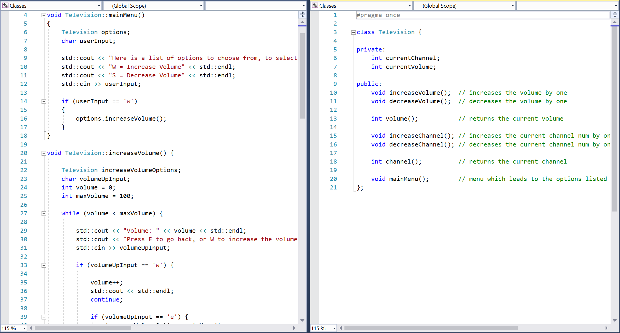Click the split editor icon in left pane
This screenshot has height=333, width=620.
point(302,14)
